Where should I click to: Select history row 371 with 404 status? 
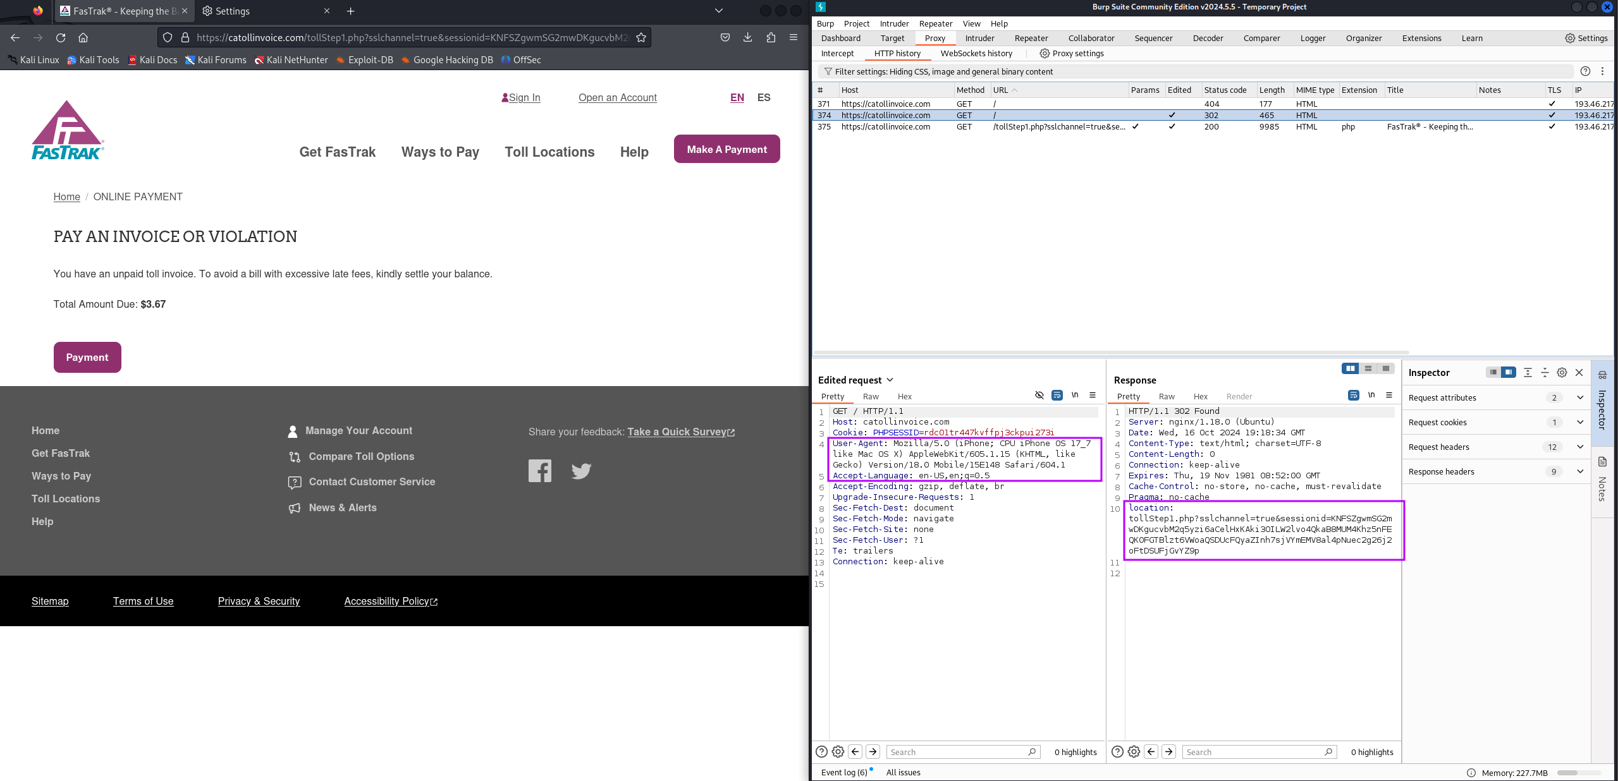[x=1213, y=104]
